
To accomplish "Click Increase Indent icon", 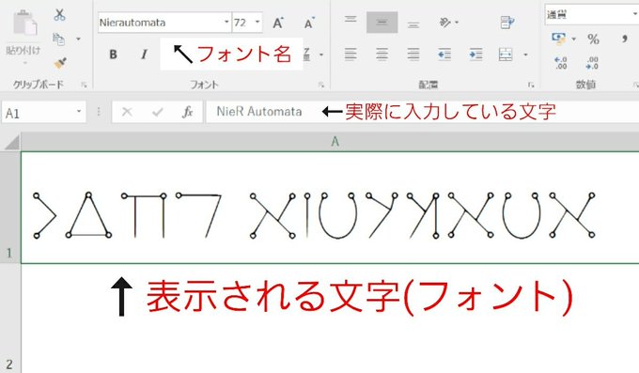I will pyautogui.click(x=475, y=54).
